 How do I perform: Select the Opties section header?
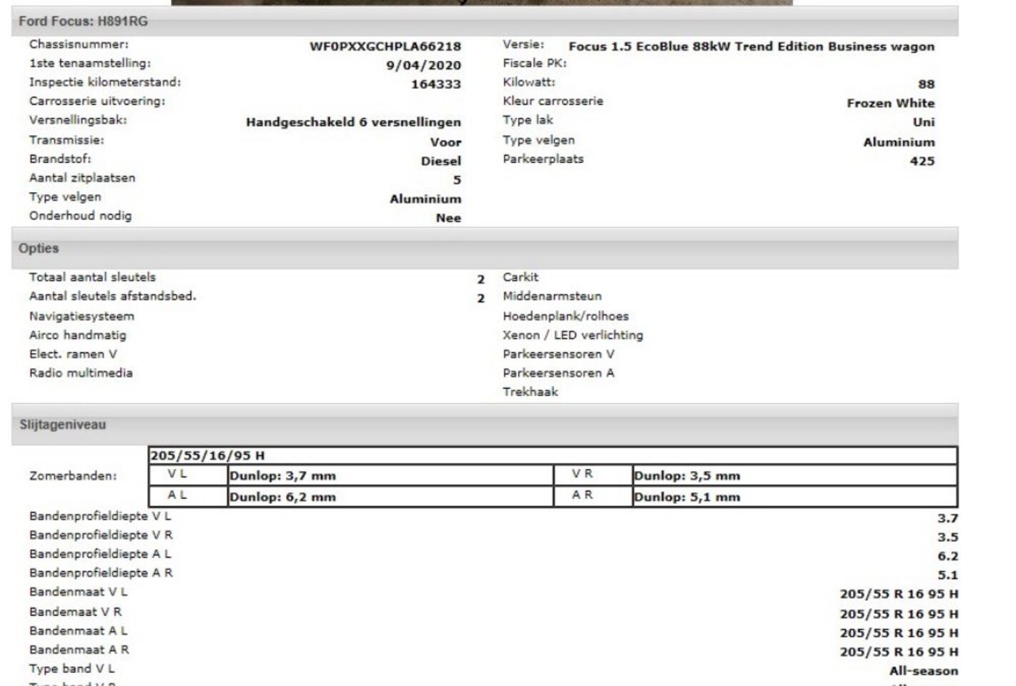[x=485, y=249]
